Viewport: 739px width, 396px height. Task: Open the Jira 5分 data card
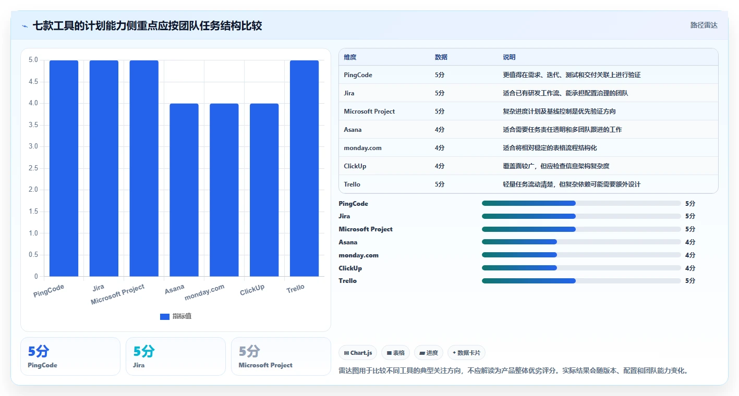pos(176,356)
